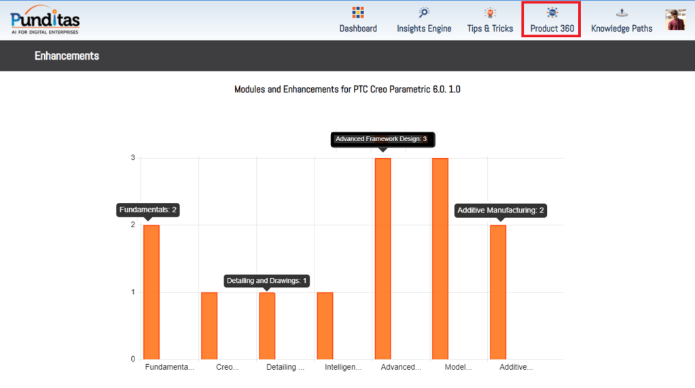695x388 pixels.
Task: Click the Detailing and Drawings bar
Action: point(267,326)
